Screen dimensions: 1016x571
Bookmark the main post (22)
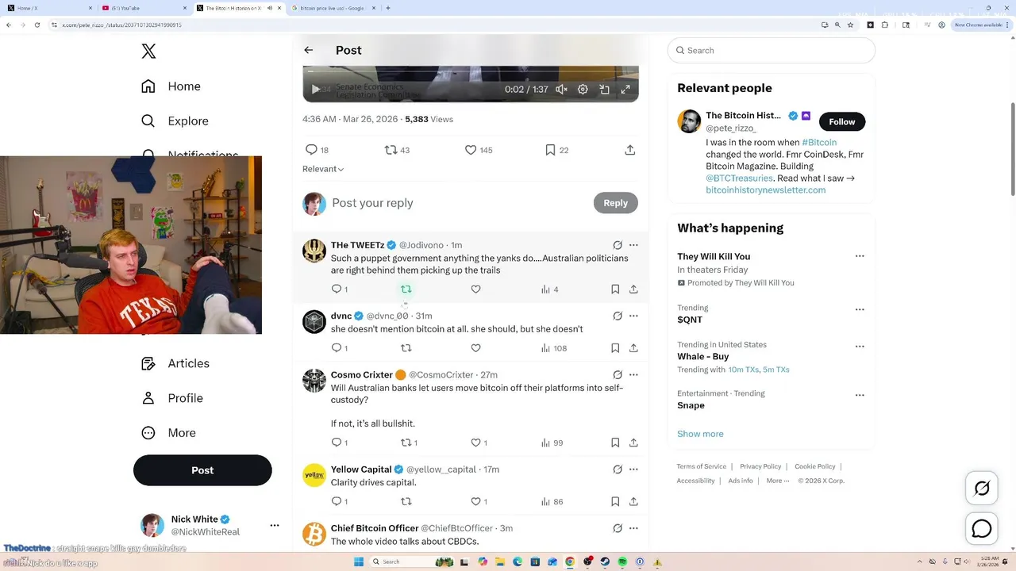(x=556, y=150)
